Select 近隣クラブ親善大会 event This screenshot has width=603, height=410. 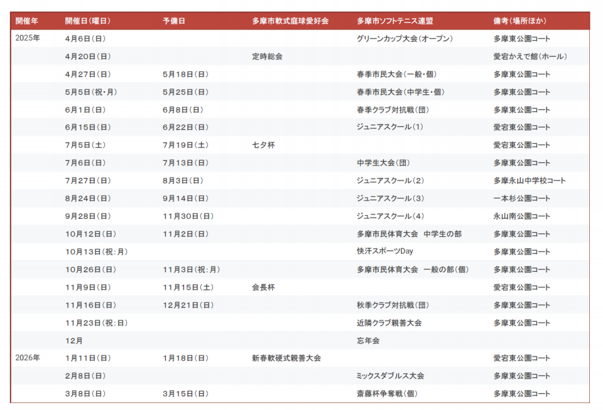[389, 323]
